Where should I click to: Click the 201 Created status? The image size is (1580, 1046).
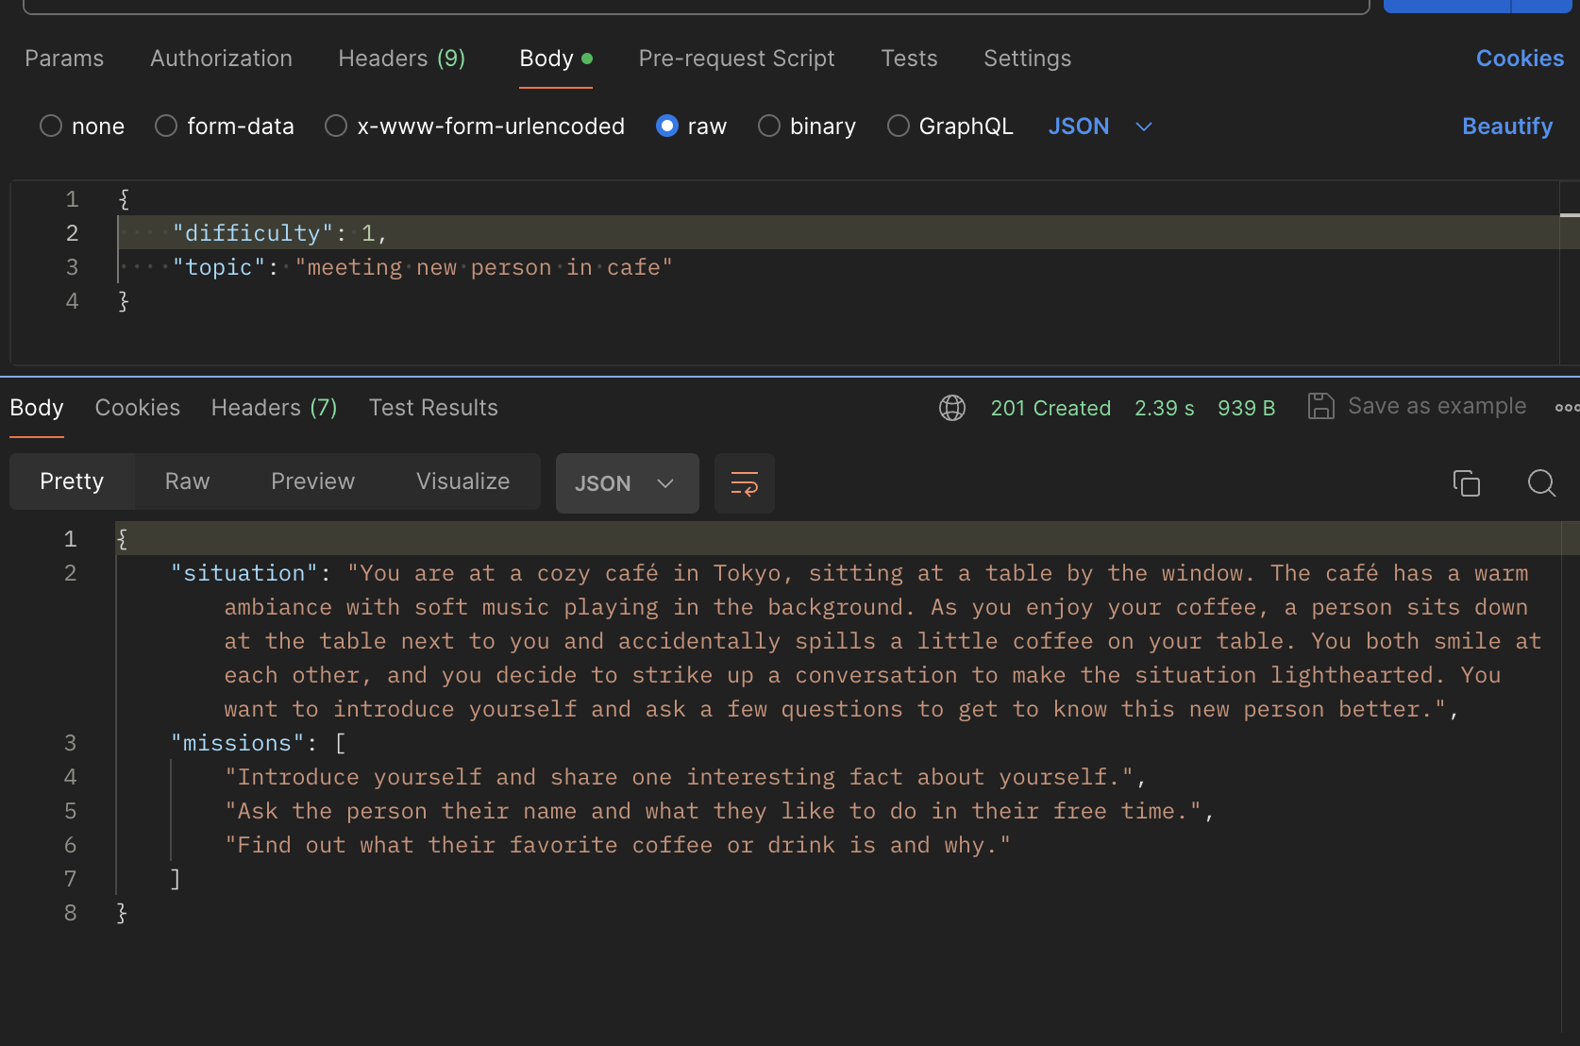[x=1051, y=408]
